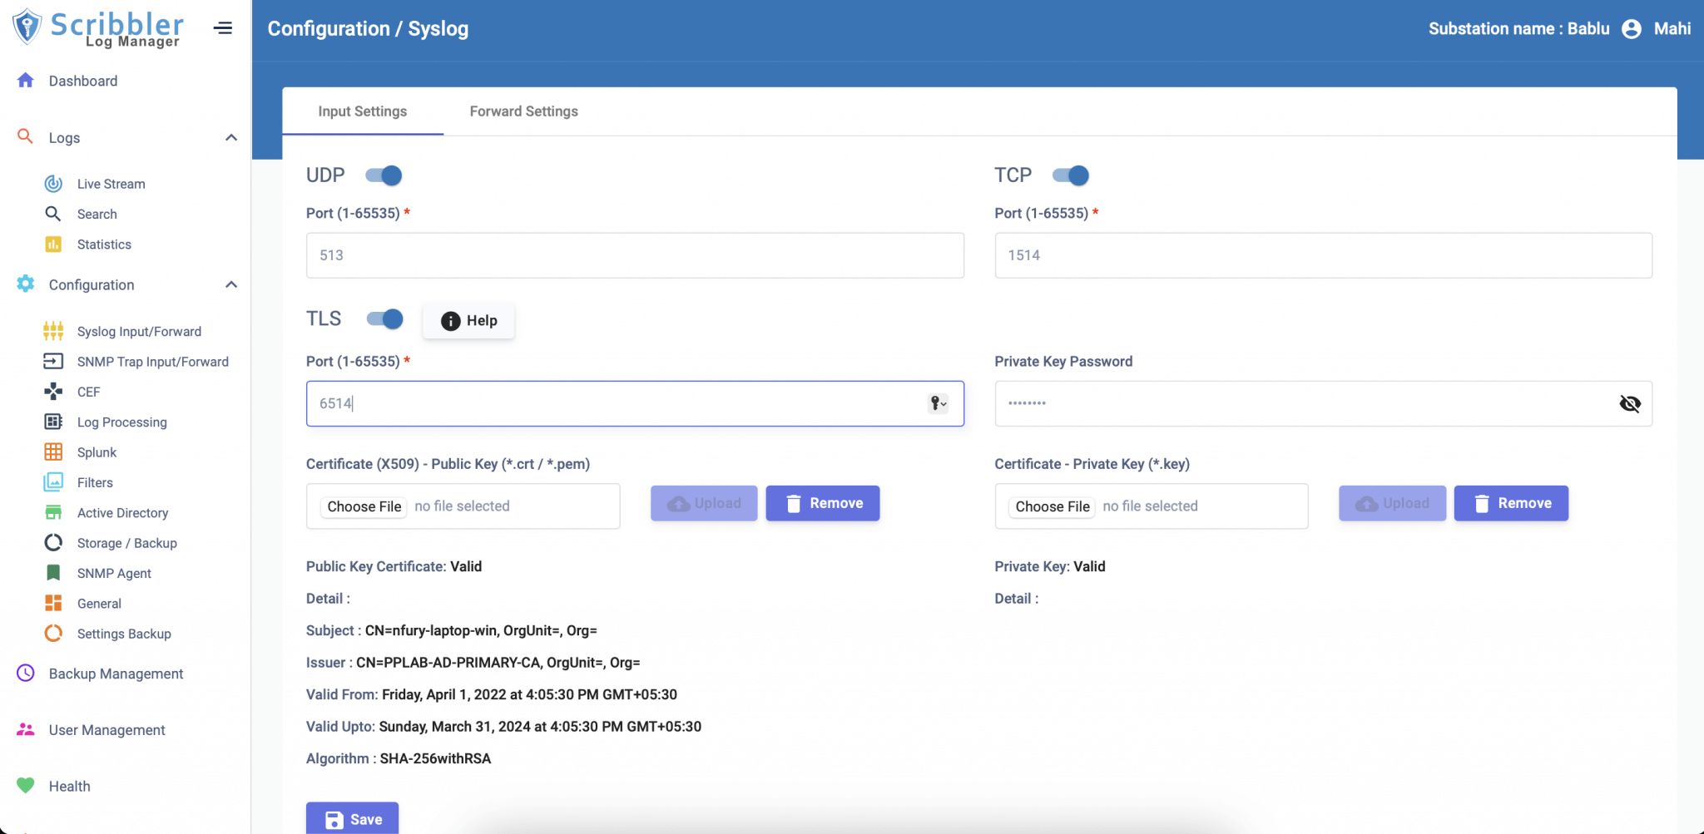
Task: Select Syslog Input/Forward in sidebar
Action: pos(138,331)
